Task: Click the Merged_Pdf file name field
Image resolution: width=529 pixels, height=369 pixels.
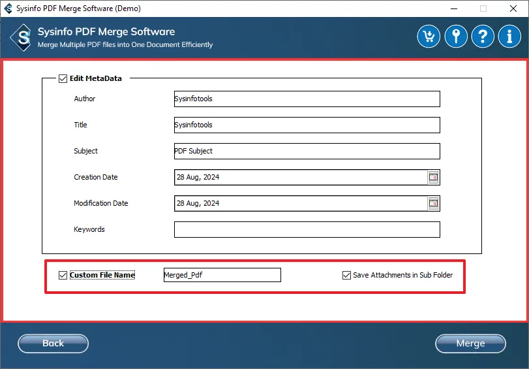Action: (x=222, y=275)
